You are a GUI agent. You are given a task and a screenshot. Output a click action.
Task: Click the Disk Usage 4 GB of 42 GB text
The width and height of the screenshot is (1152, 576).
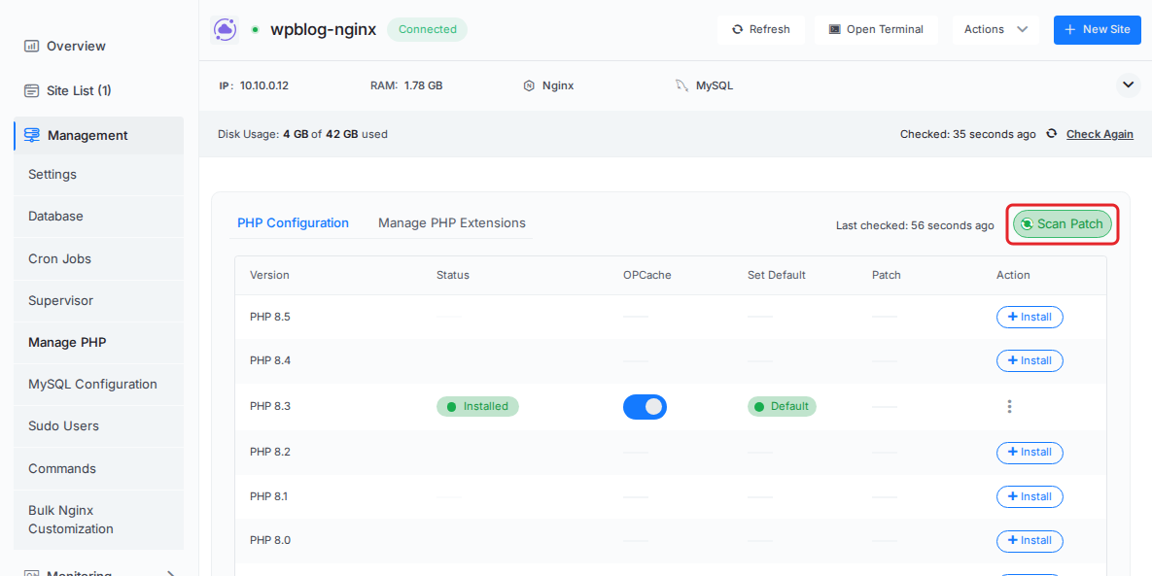pyautogui.click(x=302, y=134)
